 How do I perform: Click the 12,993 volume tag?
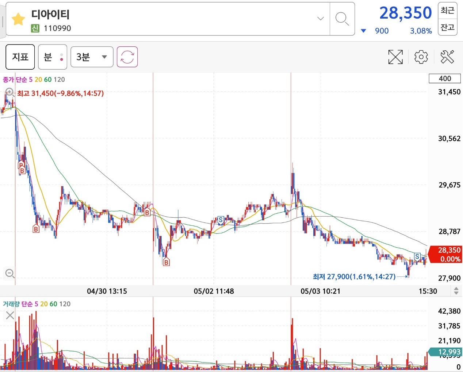[445, 352]
